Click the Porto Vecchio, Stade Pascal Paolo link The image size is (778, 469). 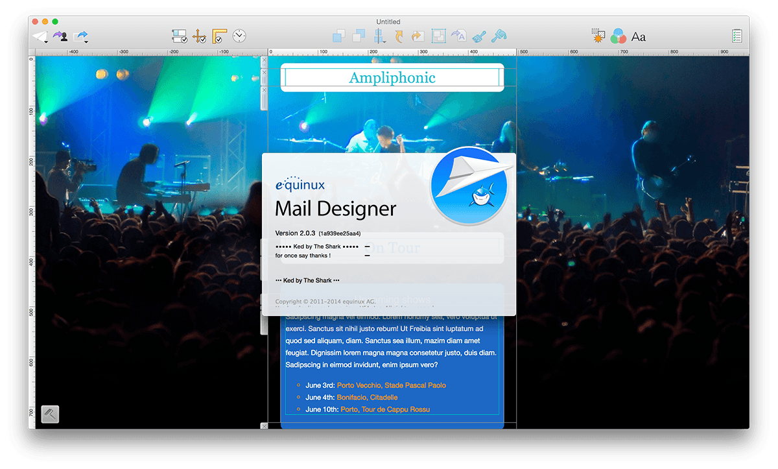pyautogui.click(x=392, y=385)
